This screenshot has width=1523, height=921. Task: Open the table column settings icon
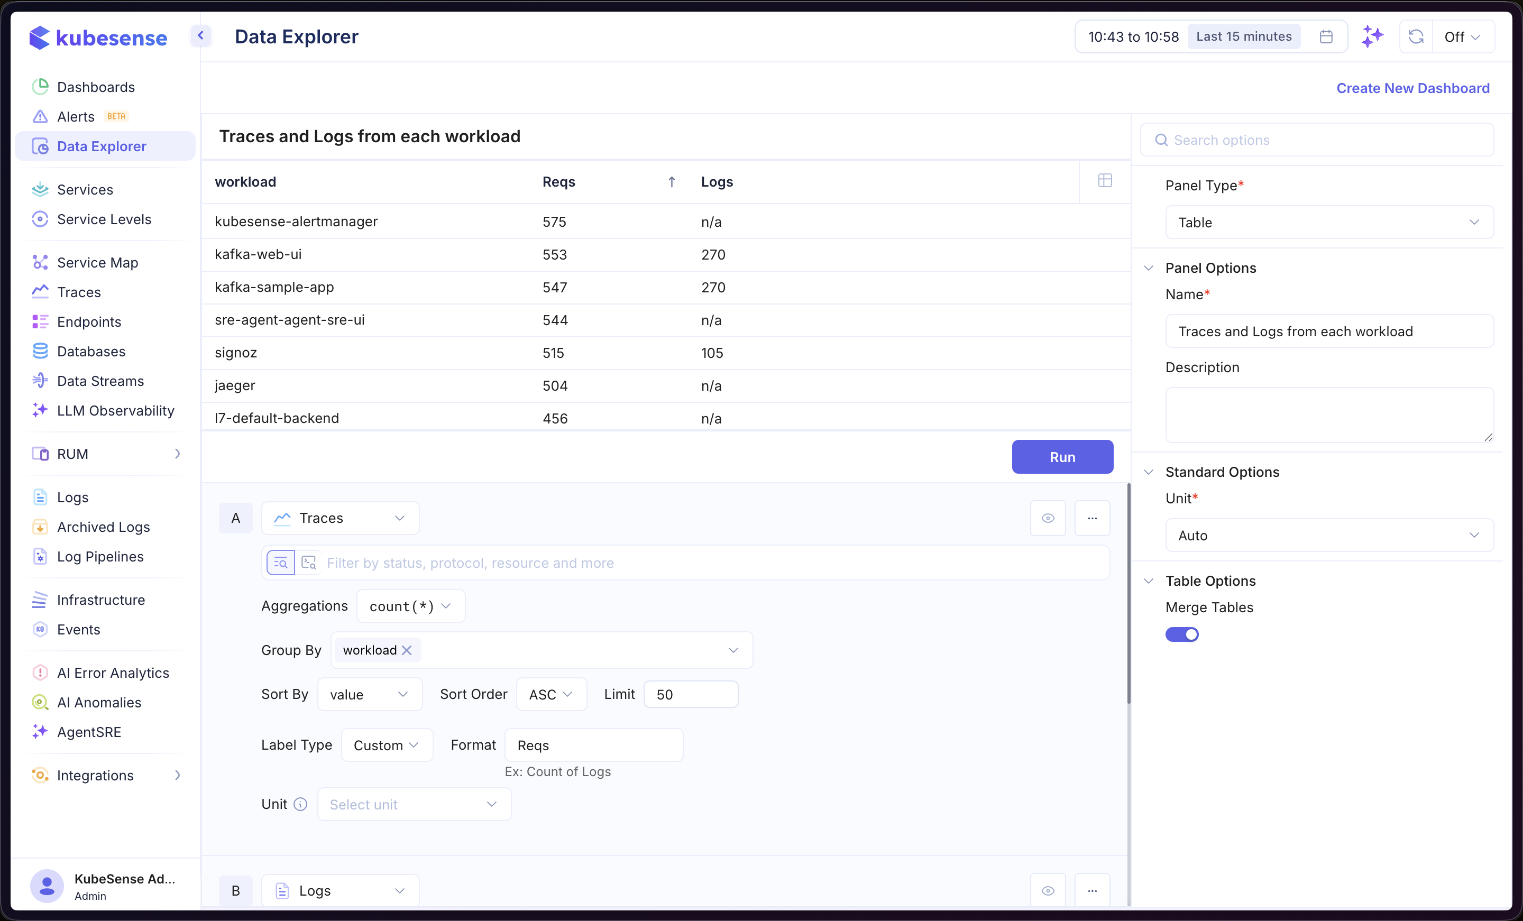pos(1105,180)
